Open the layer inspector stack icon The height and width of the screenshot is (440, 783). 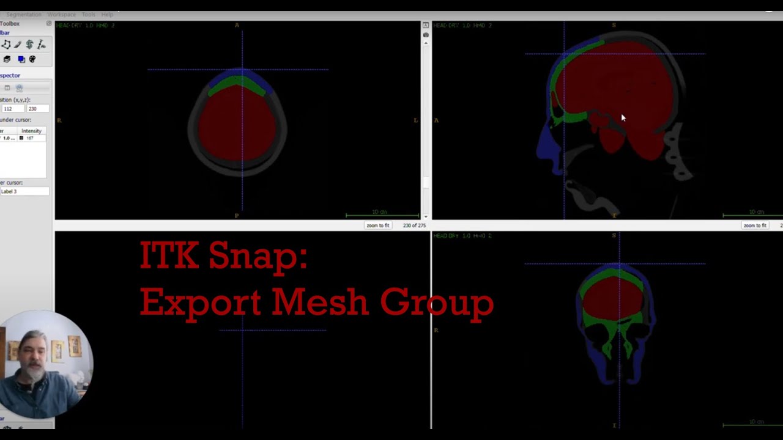(x=7, y=59)
